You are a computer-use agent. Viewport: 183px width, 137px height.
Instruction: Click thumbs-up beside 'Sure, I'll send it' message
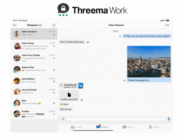[x=88, y=42]
